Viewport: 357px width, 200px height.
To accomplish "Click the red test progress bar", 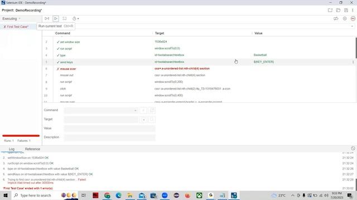I will 21,136.
